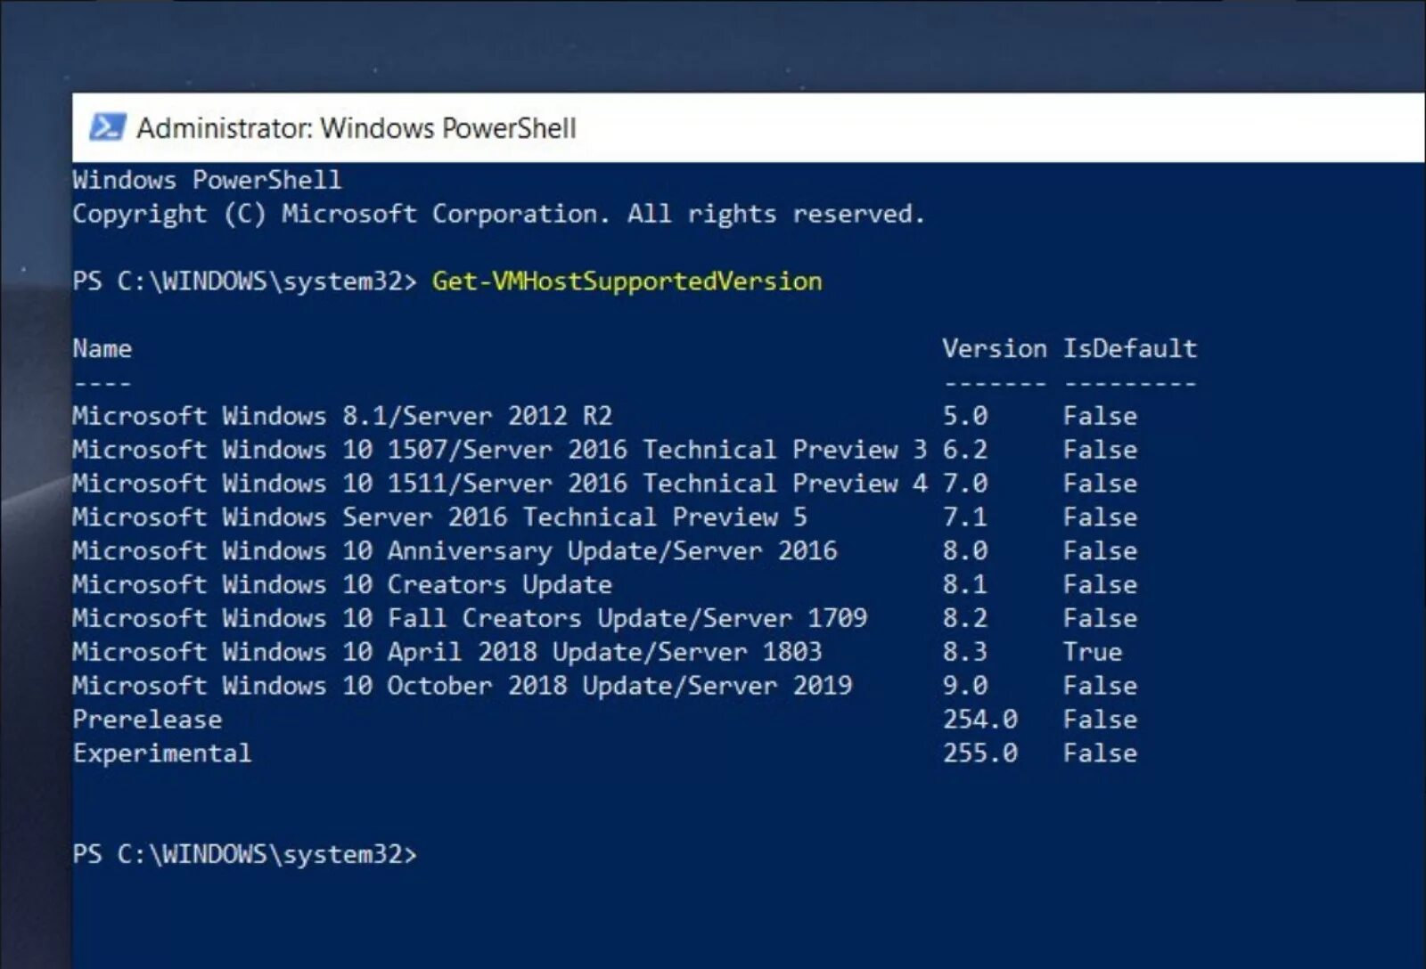Screen dimensions: 1426x969
Task: Click version value '7.0'
Action: click(x=965, y=484)
